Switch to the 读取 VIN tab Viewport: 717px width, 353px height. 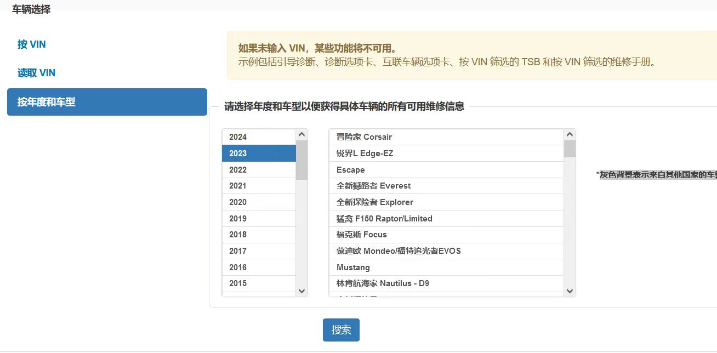36,73
